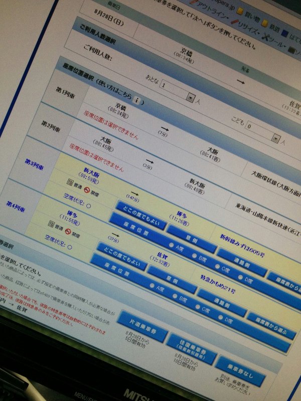The image size is (301, 401).
Task: Click the ご利用人数選択 section header
Action: [x=97, y=35]
